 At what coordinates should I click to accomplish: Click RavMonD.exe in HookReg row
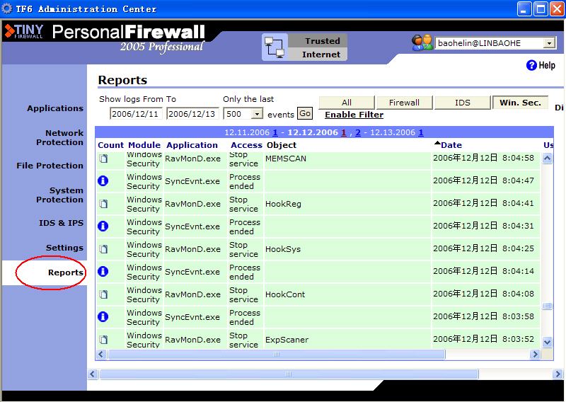[x=192, y=204]
